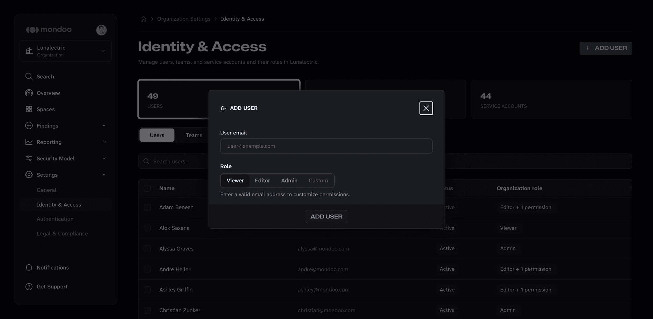The height and width of the screenshot is (319, 653).
Task: Click the Spaces grid icon
Action: pos(29,109)
